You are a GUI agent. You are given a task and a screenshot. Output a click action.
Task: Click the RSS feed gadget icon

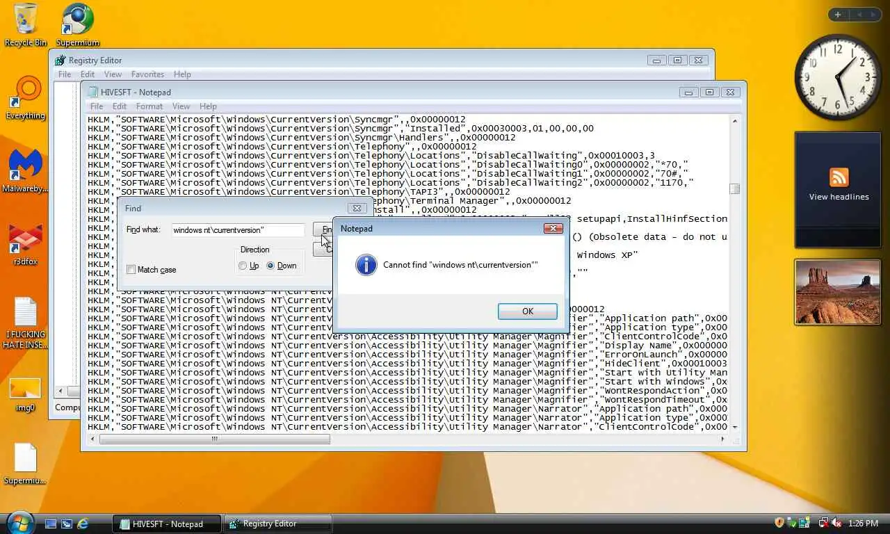(x=839, y=177)
